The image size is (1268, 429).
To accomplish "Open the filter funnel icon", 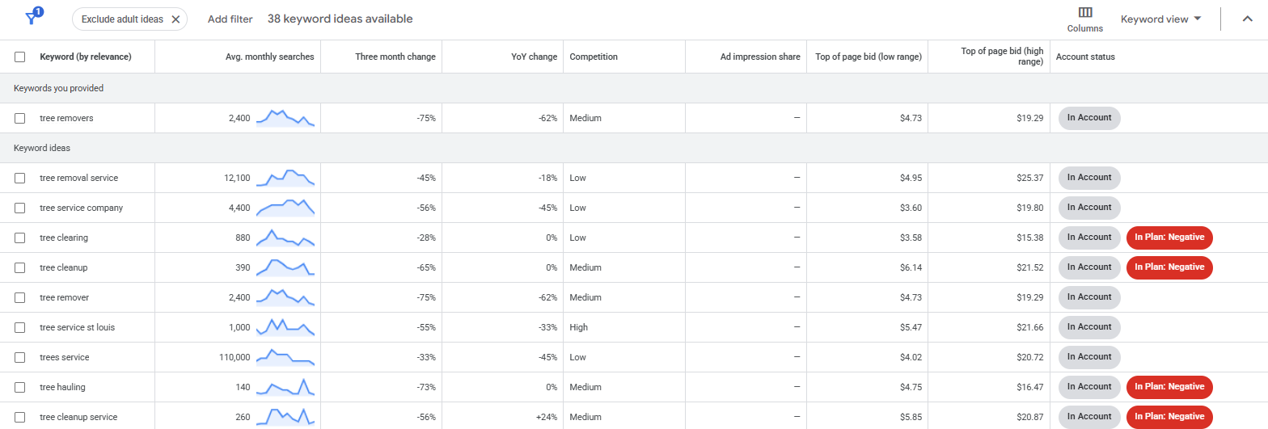I will coord(33,18).
